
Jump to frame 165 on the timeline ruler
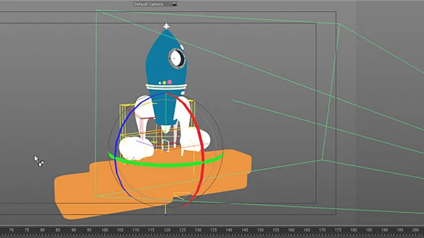tap(307, 230)
